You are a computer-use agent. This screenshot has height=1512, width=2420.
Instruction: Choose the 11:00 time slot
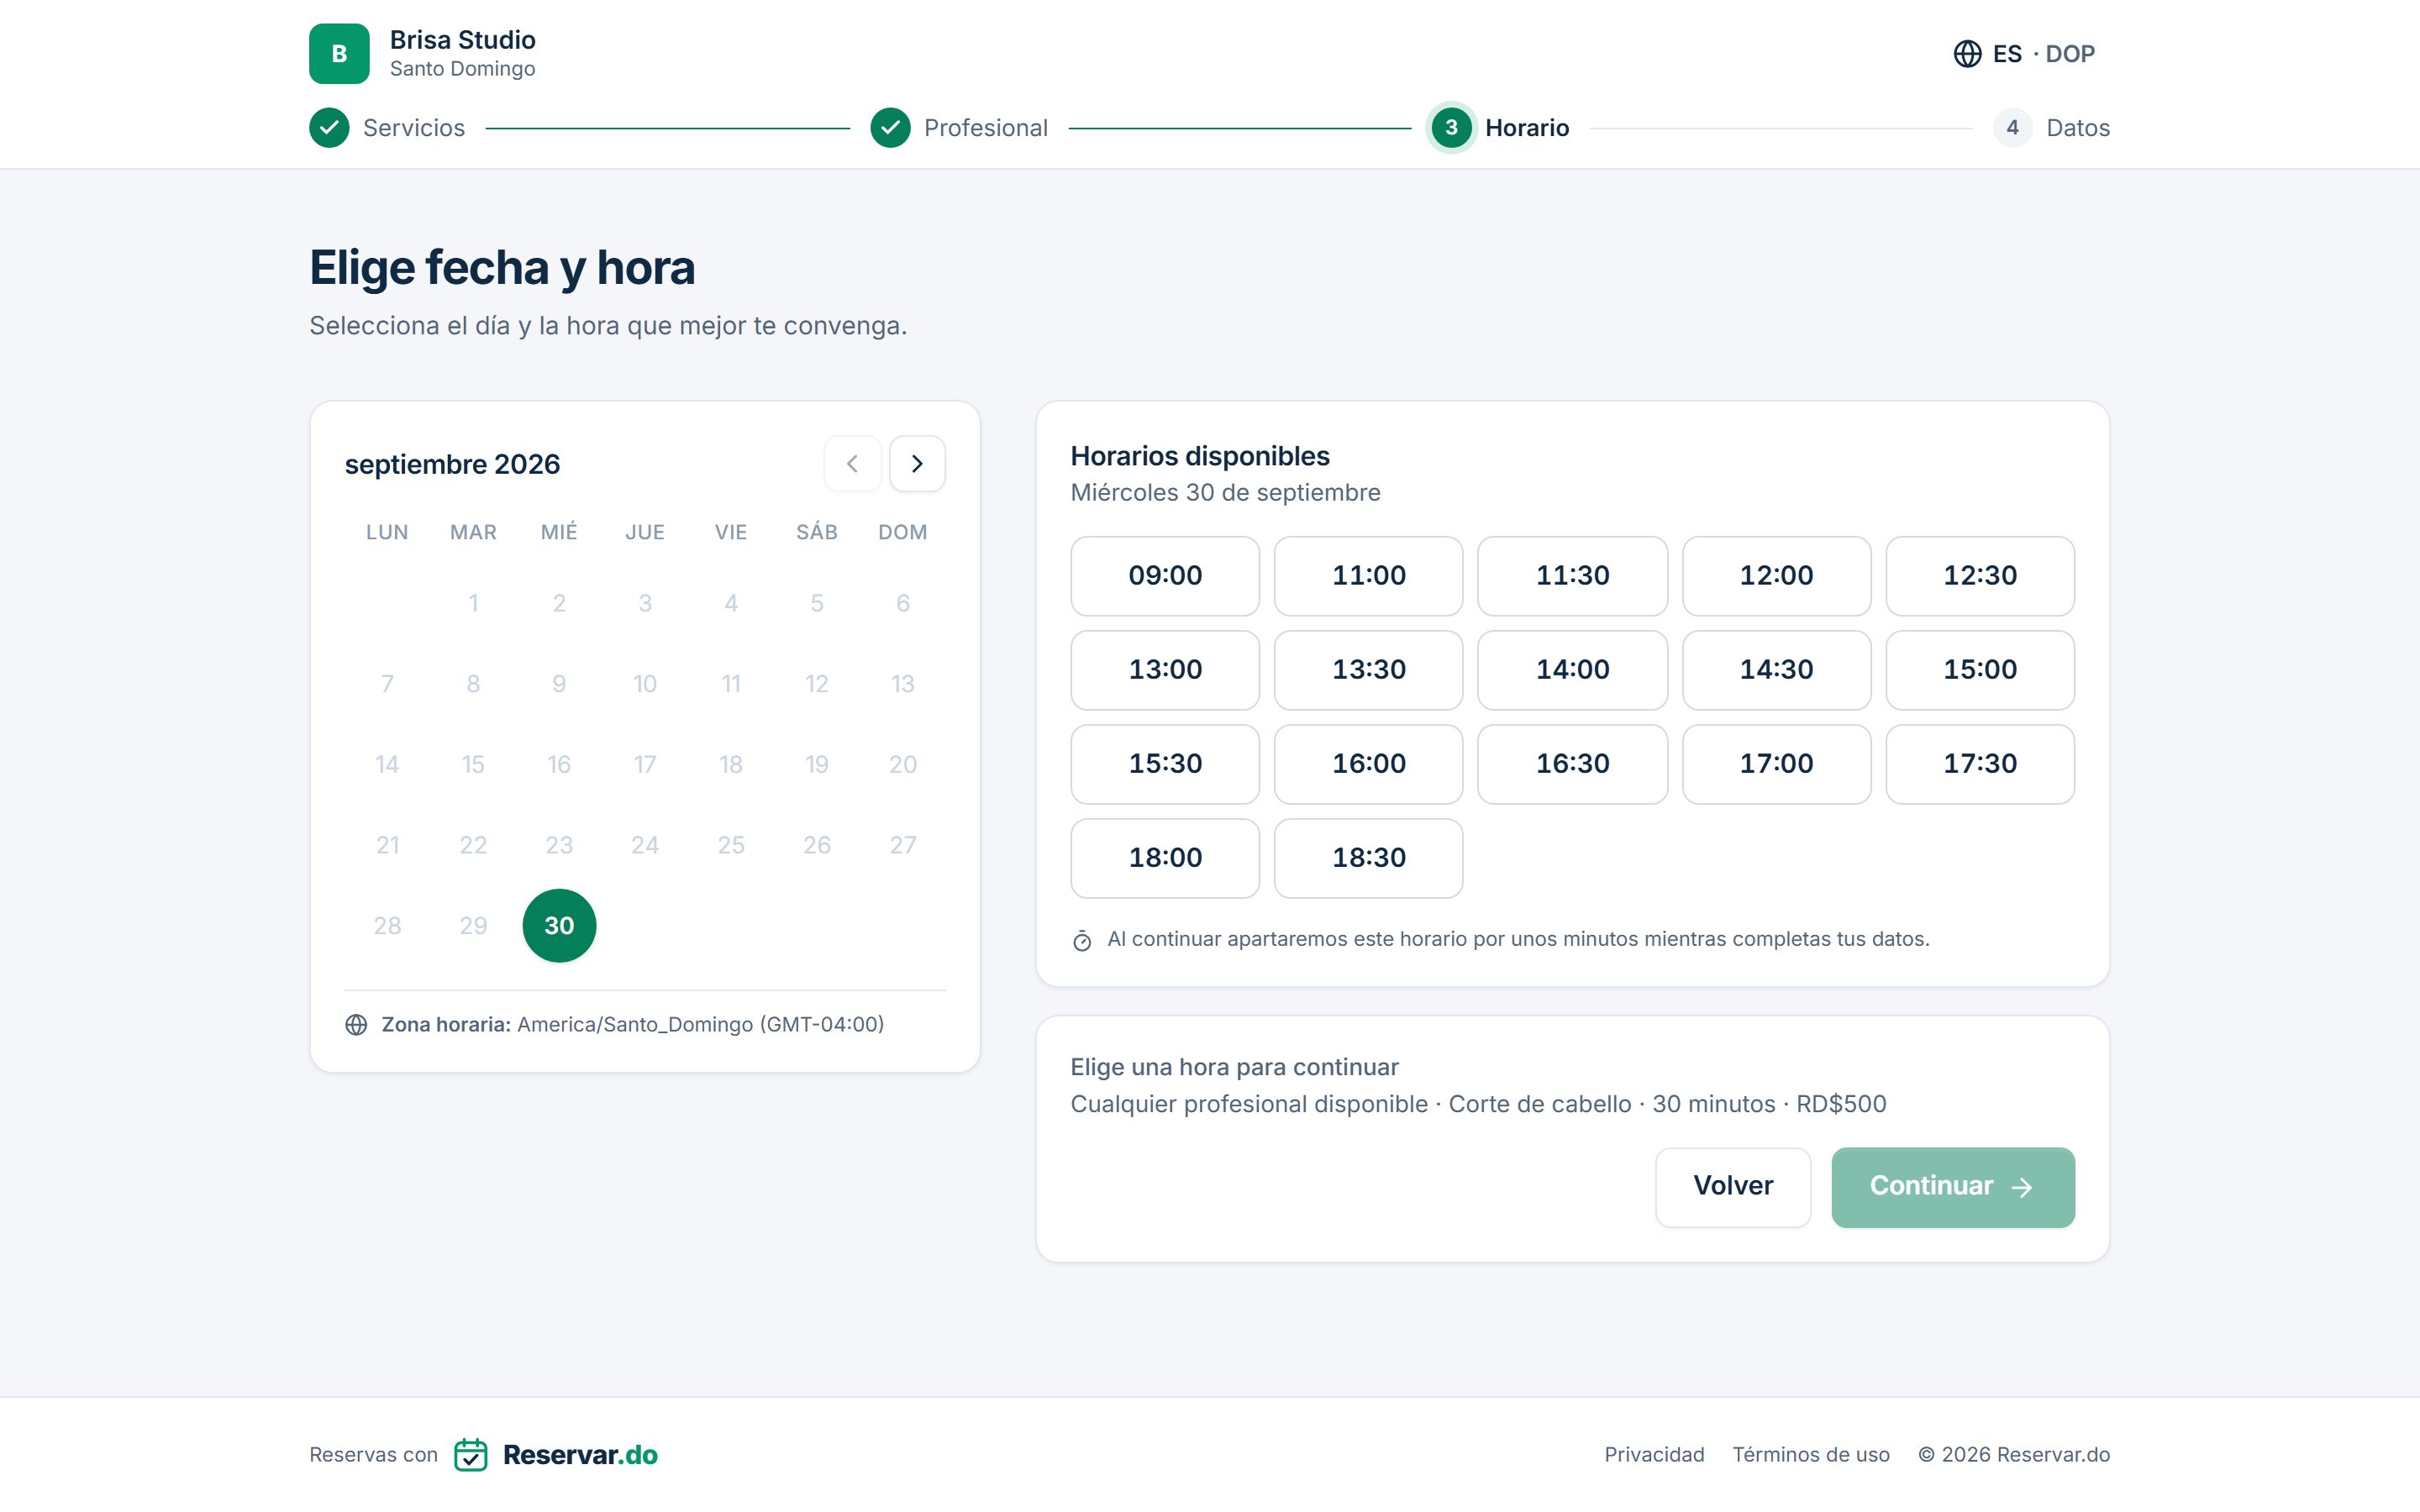(x=1369, y=576)
